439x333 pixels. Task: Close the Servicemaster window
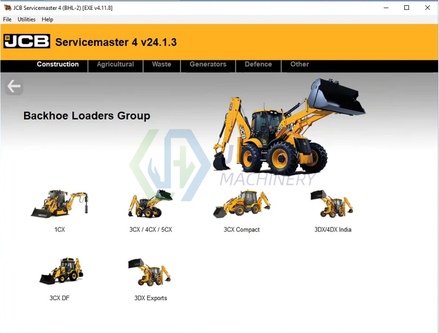(427, 8)
